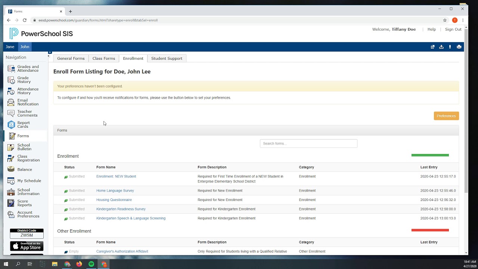Open the Housing Questionnaire form
This screenshot has height=269, width=478.
pos(114,200)
